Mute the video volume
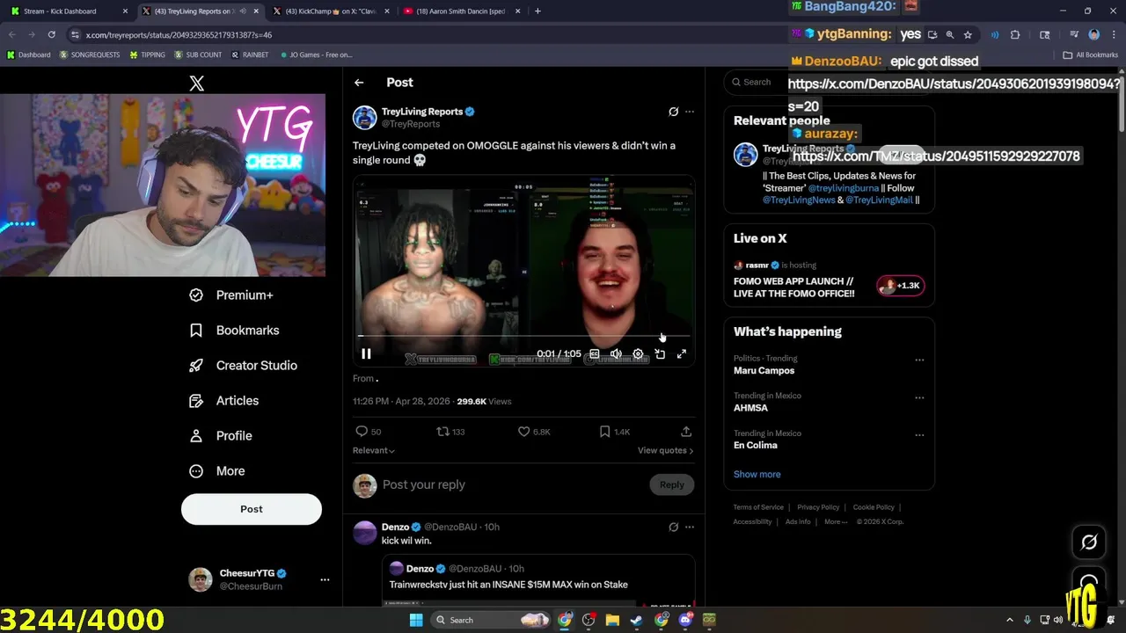 pyautogui.click(x=617, y=354)
